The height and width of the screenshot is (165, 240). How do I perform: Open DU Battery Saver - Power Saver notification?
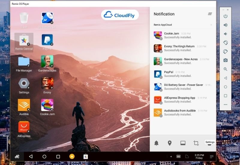(x=183, y=87)
